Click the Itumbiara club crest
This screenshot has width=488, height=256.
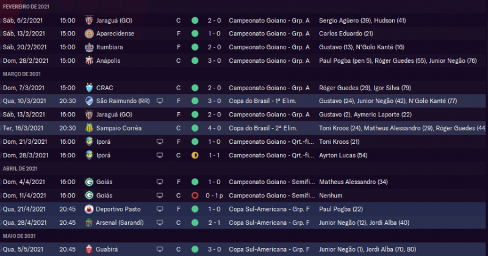(x=90, y=47)
